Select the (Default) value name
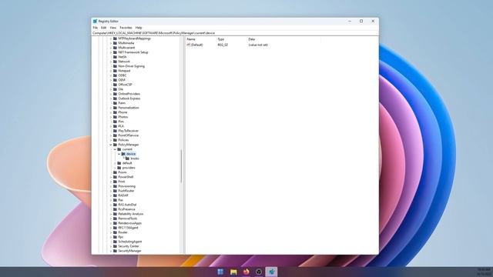The width and height of the screenshot is (493, 277). [x=197, y=45]
